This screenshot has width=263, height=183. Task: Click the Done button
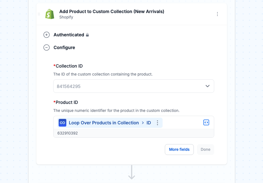[206, 150]
